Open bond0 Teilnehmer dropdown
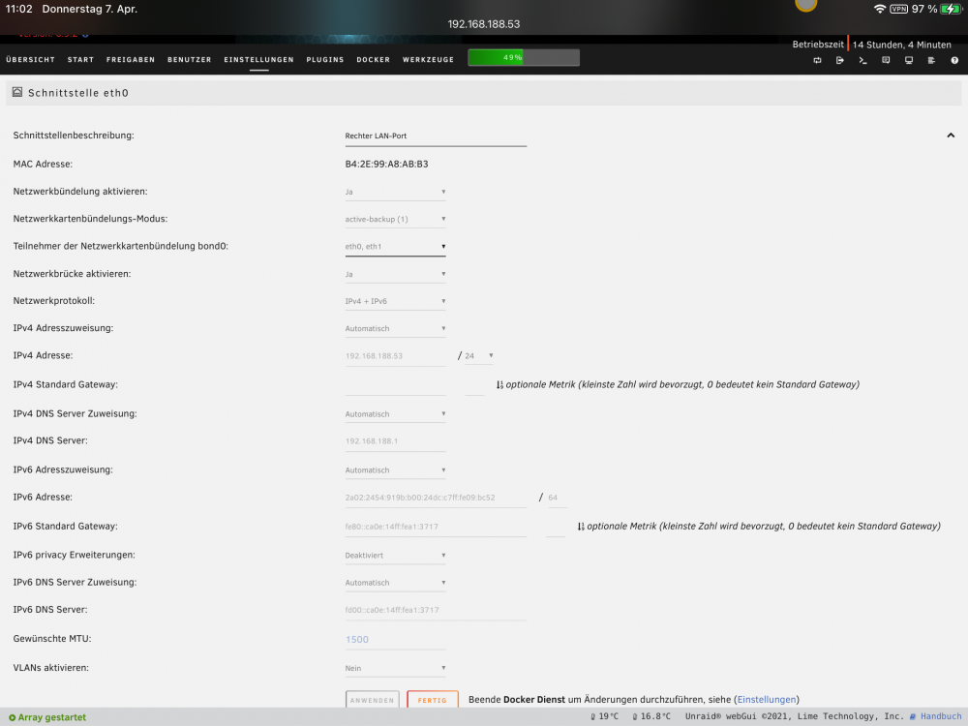968x726 pixels. [x=395, y=246]
